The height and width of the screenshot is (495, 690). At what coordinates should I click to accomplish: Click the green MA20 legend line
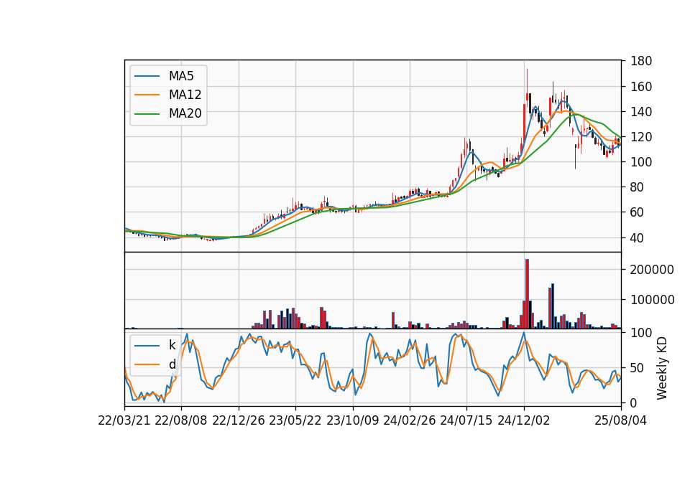click(147, 114)
